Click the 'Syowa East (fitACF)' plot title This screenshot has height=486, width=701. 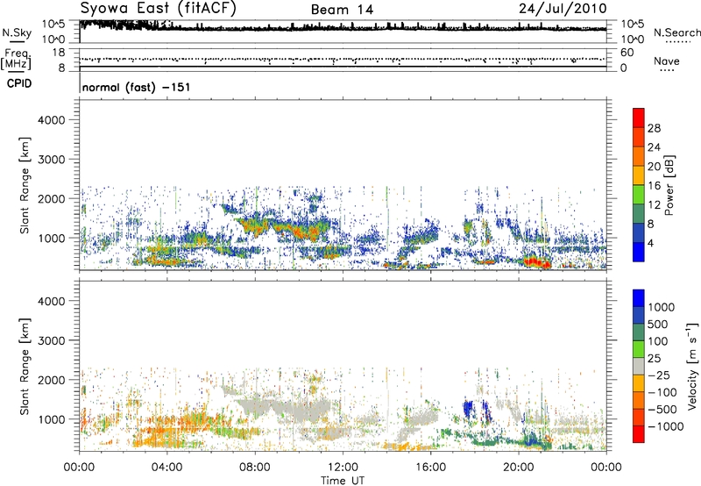(158, 8)
